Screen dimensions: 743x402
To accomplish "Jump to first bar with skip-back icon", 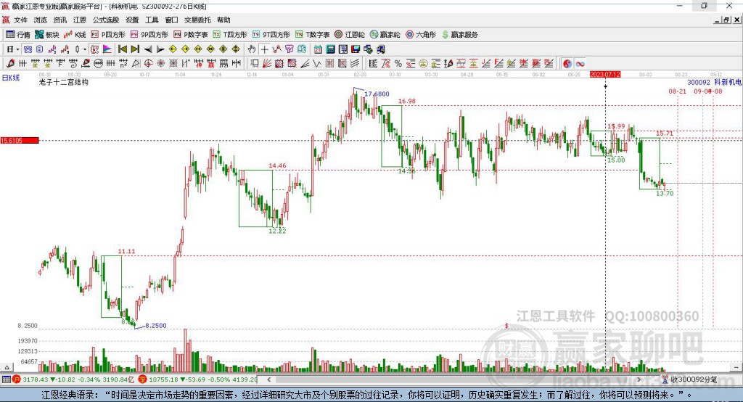I will (x=122, y=49).
